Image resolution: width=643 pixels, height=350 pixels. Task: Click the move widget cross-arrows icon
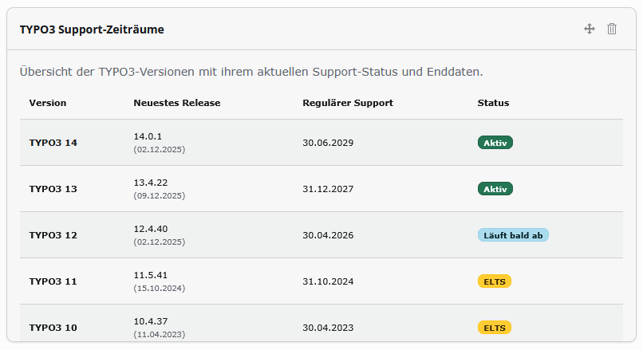pyautogui.click(x=590, y=29)
